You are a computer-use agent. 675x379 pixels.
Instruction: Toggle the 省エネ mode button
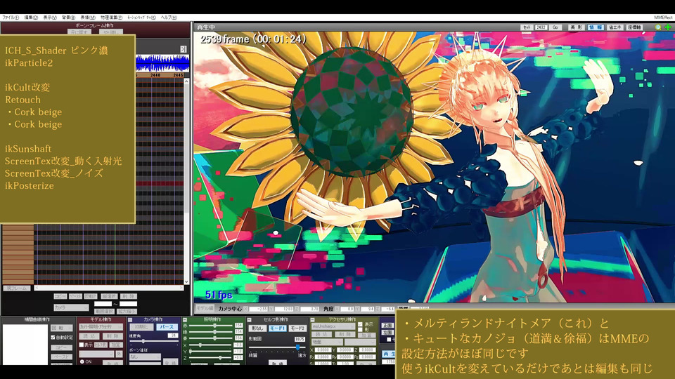(615, 27)
